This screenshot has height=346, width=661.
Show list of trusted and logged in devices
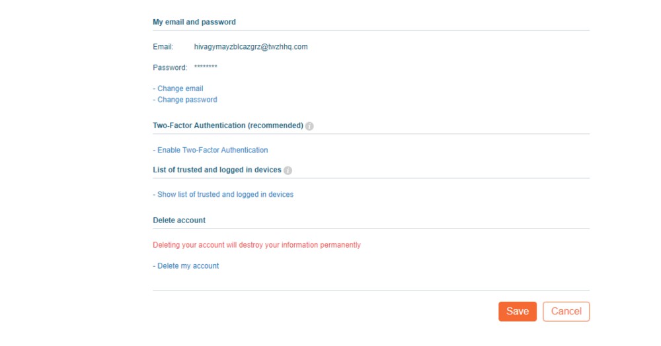[x=223, y=195]
